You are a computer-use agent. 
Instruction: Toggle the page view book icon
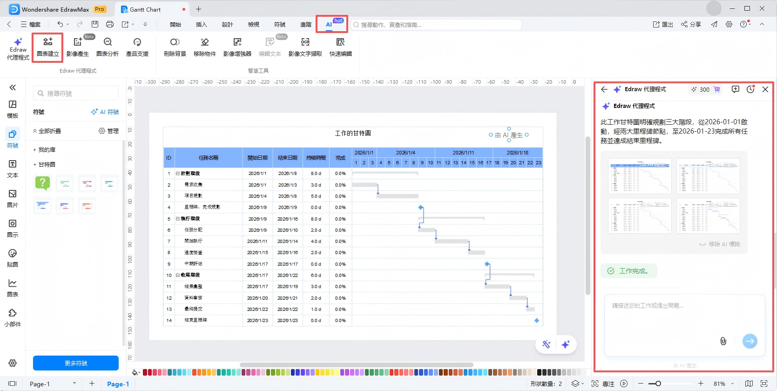pos(749,384)
